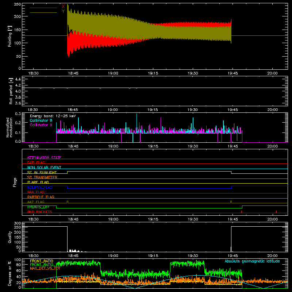Click the FLARE_FLAG label
Screen dimensions: 292x292
point(38,182)
